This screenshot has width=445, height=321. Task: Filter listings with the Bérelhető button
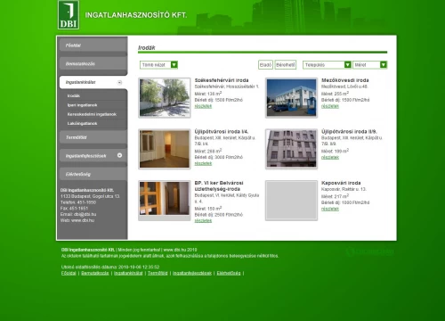pyautogui.click(x=286, y=65)
